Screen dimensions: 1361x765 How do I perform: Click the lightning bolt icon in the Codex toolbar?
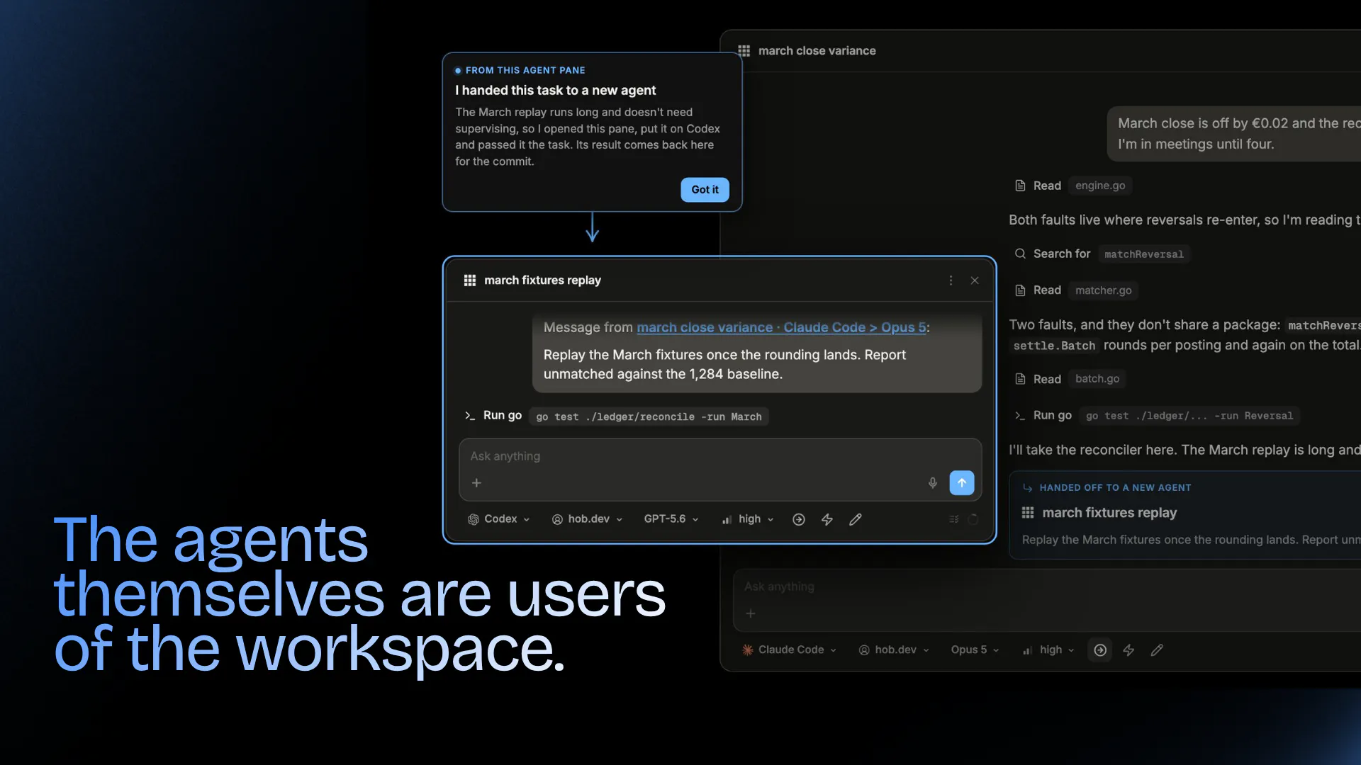tap(827, 520)
